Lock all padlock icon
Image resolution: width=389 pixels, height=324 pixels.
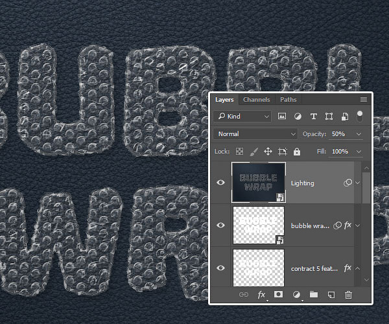[297, 151]
